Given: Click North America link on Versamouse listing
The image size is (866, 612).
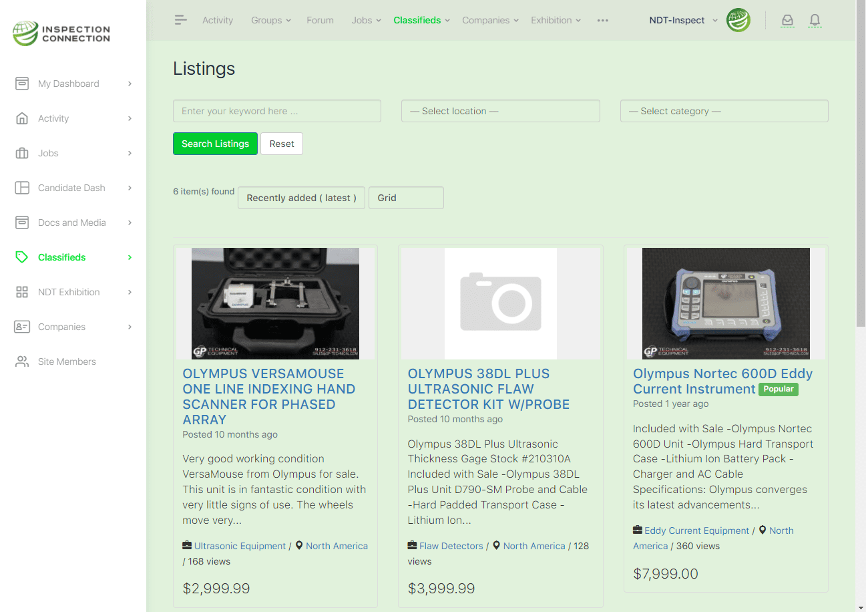Looking at the screenshot, I should 337,546.
